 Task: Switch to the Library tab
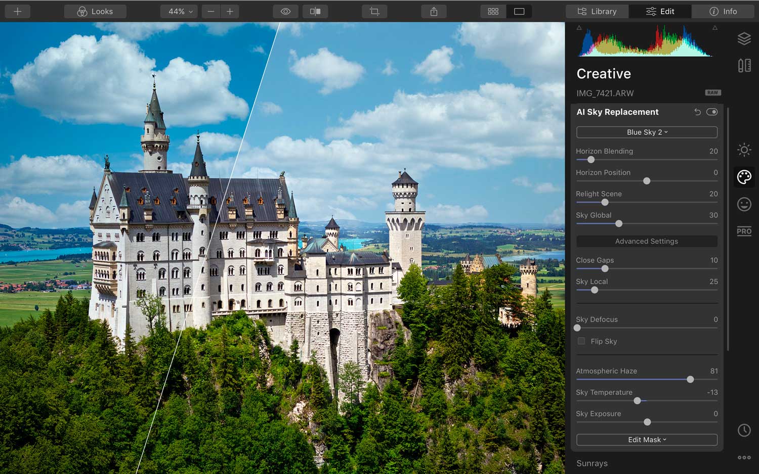pyautogui.click(x=597, y=11)
